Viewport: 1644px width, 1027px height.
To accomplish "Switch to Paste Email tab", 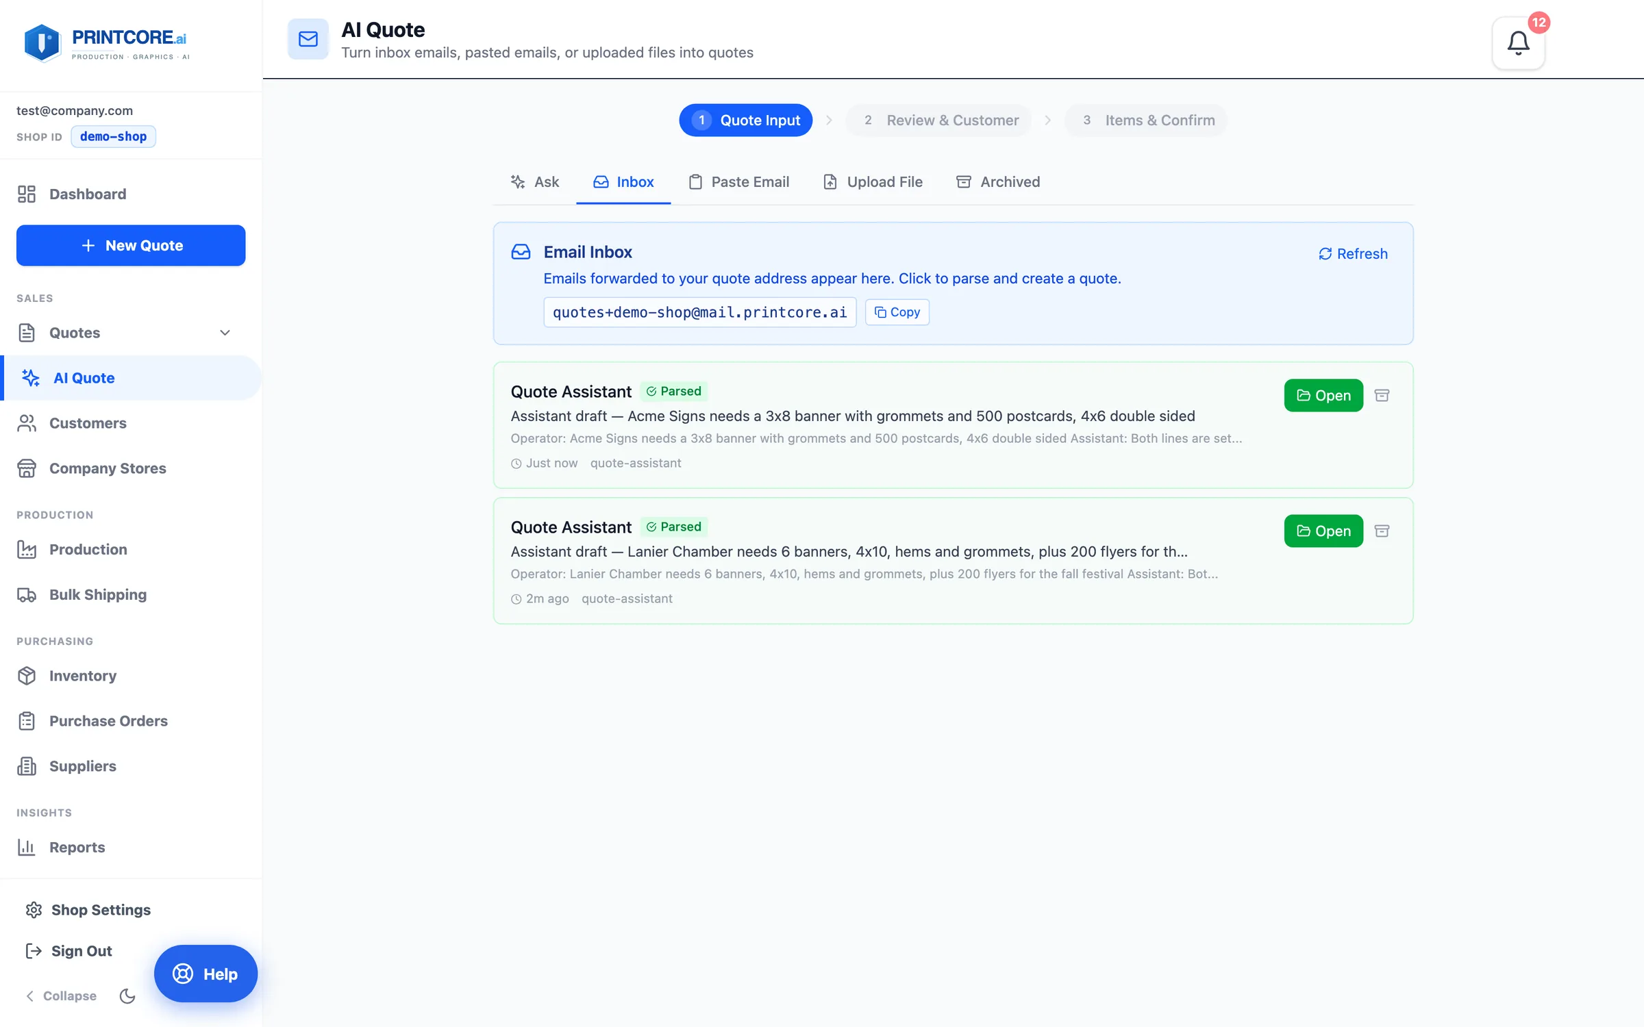I will pyautogui.click(x=739, y=181).
